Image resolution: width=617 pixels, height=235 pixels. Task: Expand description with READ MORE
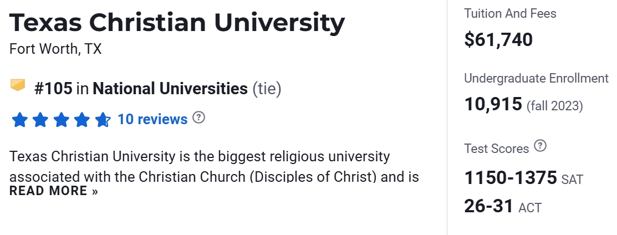coord(54,191)
